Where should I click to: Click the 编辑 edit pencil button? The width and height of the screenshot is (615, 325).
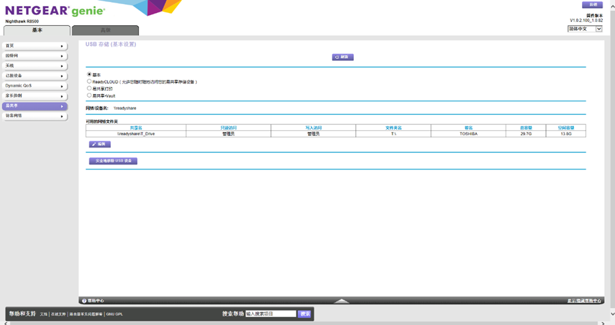99,144
